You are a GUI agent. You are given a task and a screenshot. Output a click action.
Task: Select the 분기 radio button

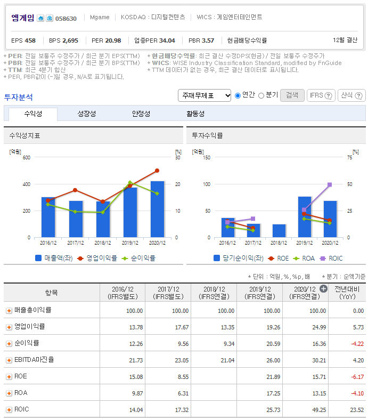[x=261, y=95]
